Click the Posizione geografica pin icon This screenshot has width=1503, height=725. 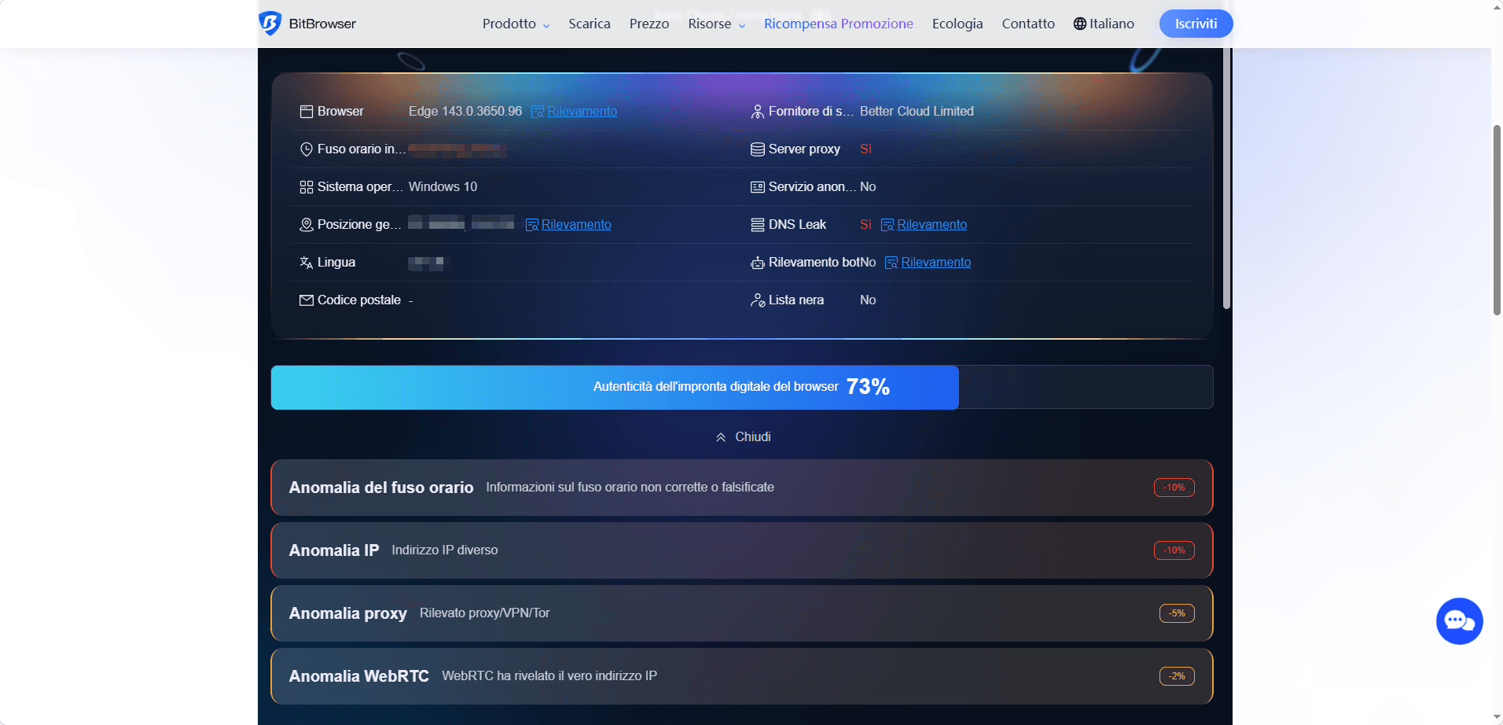click(307, 224)
